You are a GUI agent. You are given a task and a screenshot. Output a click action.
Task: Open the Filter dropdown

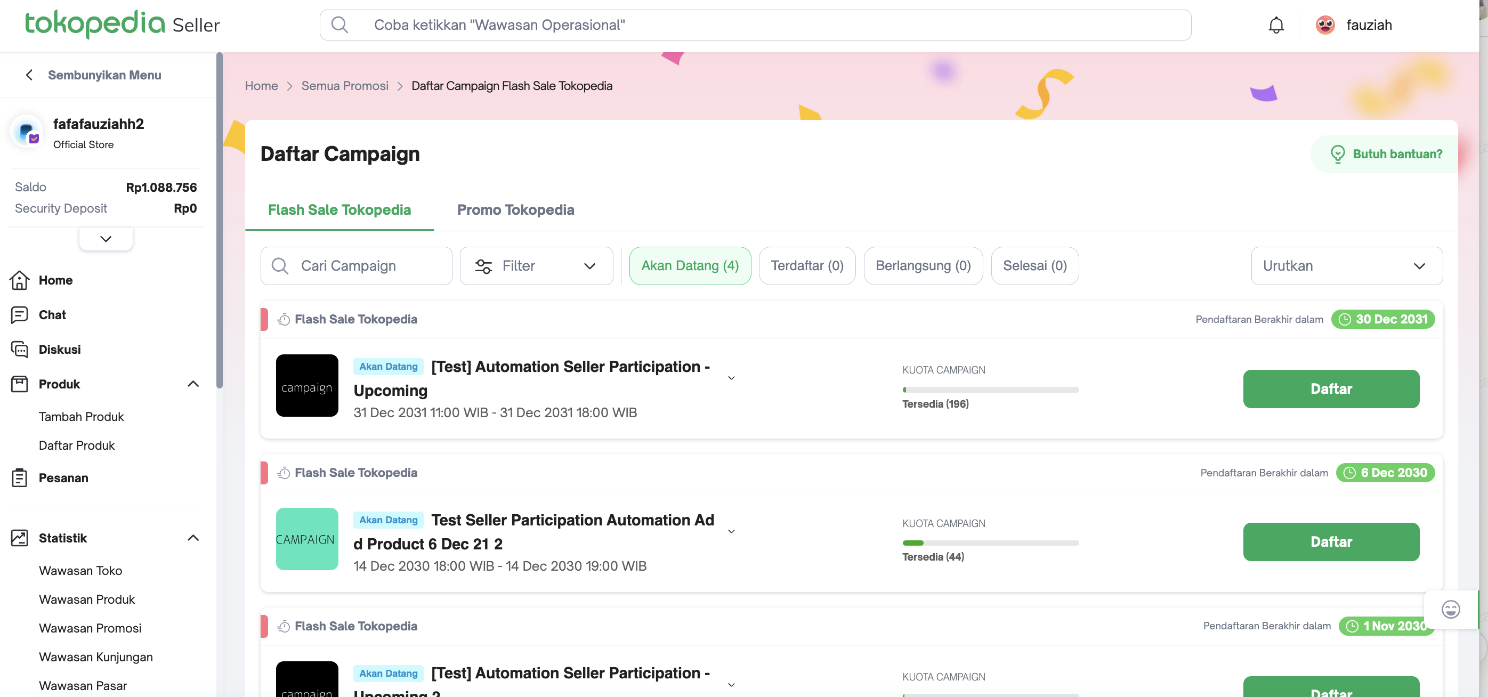tap(536, 265)
